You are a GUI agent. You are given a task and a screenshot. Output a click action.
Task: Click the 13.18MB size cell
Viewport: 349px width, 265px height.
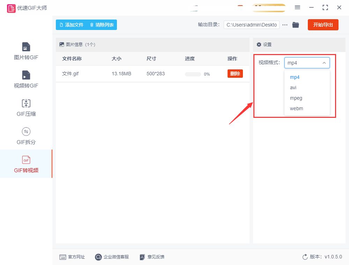tap(121, 74)
